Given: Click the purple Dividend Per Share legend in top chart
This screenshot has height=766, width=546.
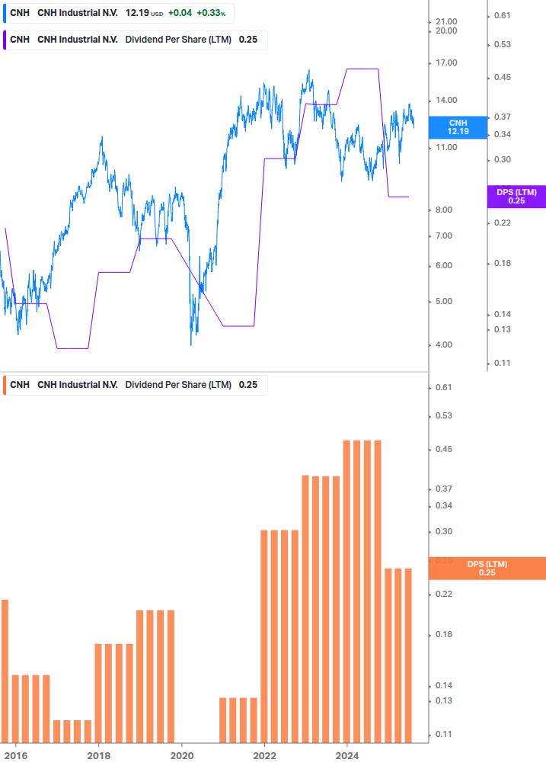Looking at the screenshot, I should (x=135, y=40).
